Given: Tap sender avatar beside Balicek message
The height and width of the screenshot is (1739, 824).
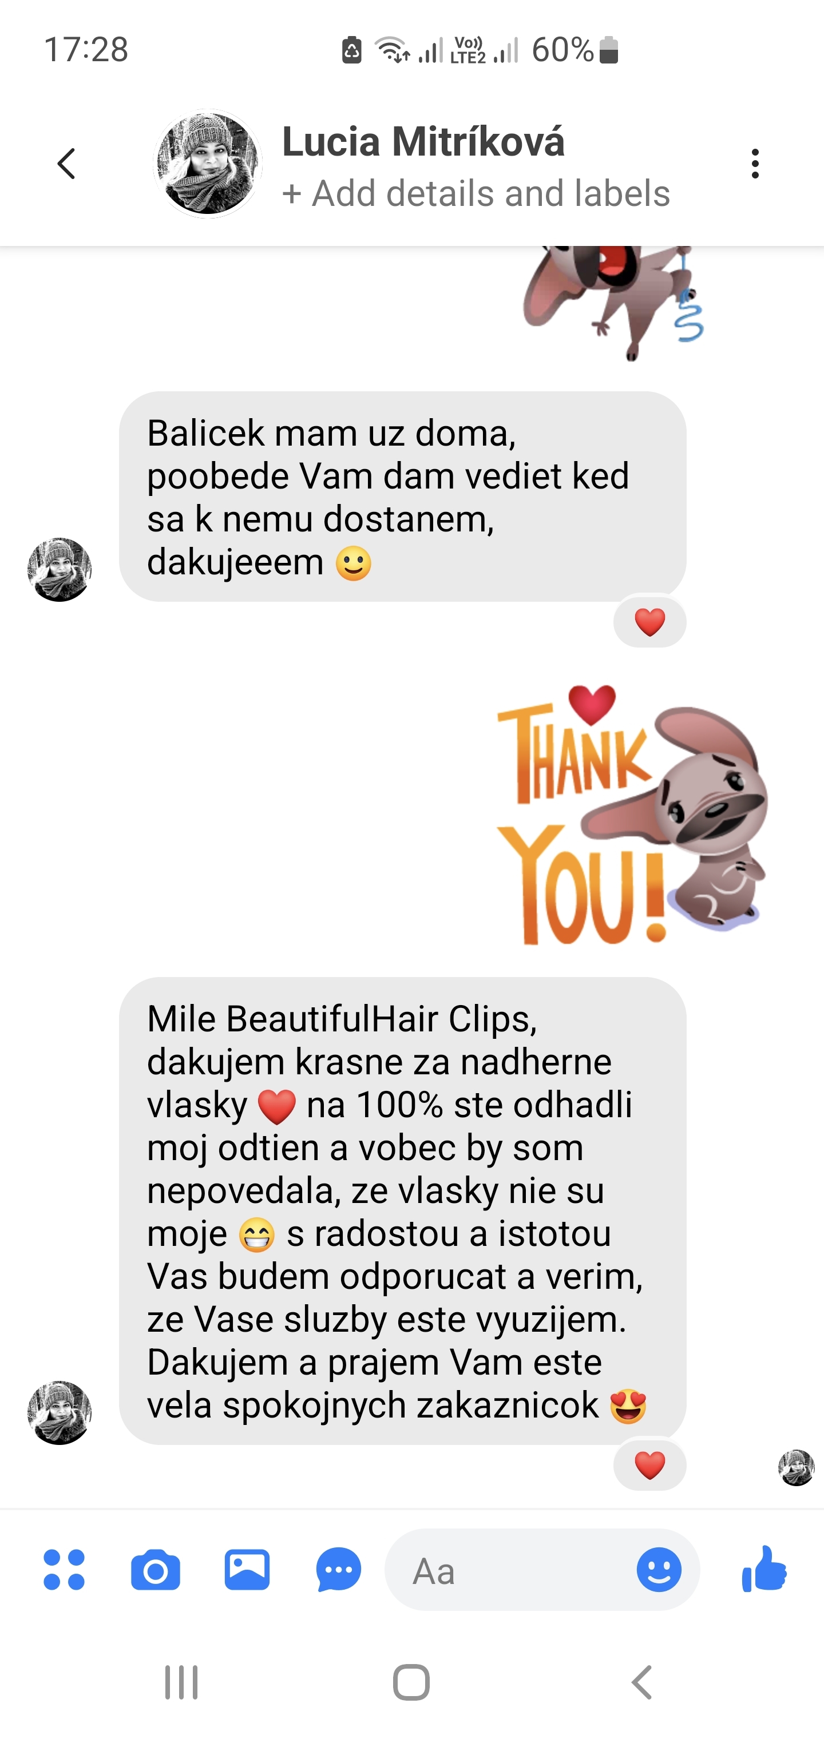Looking at the screenshot, I should pyautogui.click(x=60, y=569).
